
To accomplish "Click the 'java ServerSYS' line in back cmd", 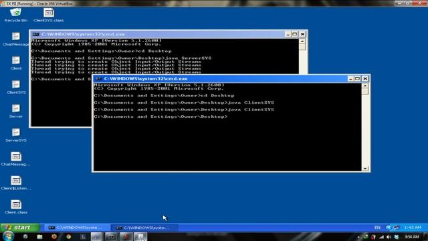I will point(121,58).
